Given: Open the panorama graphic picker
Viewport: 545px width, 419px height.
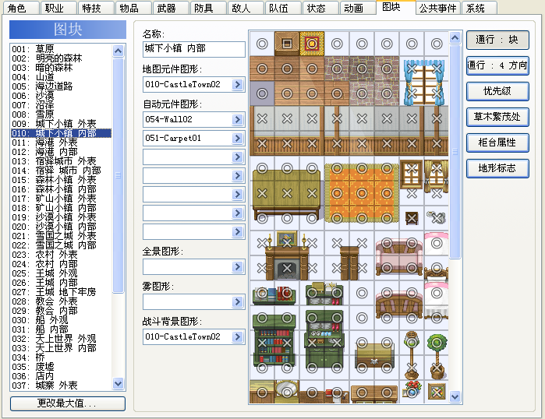Looking at the screenshot, I should (x=237, y=266).
